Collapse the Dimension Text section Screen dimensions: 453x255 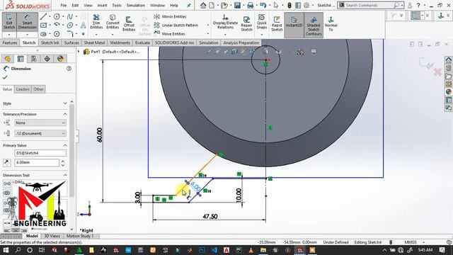65,175
